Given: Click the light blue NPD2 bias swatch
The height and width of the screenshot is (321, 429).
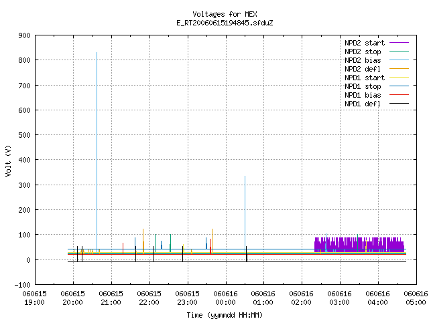Looking at the screenshot, I should pyautogui.click(x=399, y=60).
